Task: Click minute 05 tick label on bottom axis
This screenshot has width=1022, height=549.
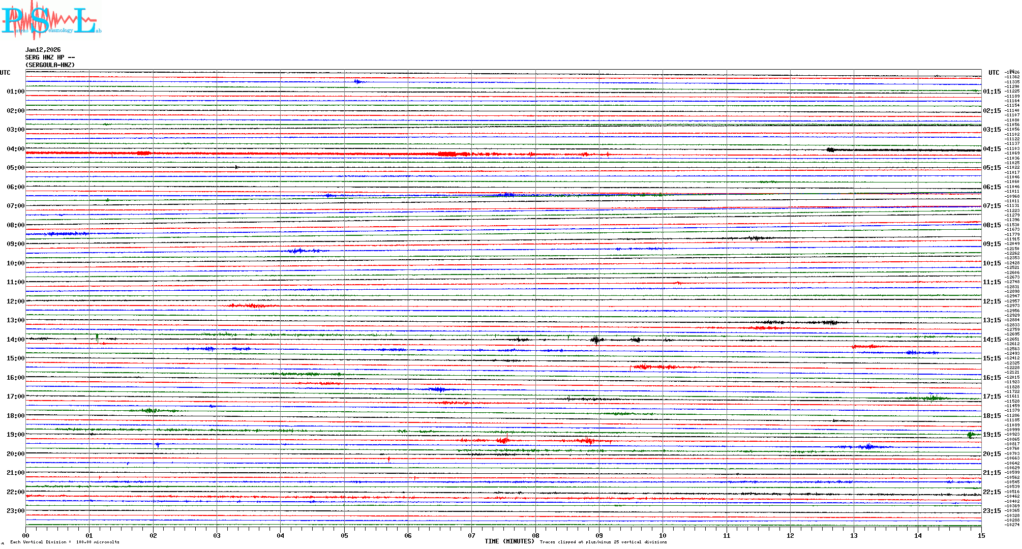Action: [344, 535]
